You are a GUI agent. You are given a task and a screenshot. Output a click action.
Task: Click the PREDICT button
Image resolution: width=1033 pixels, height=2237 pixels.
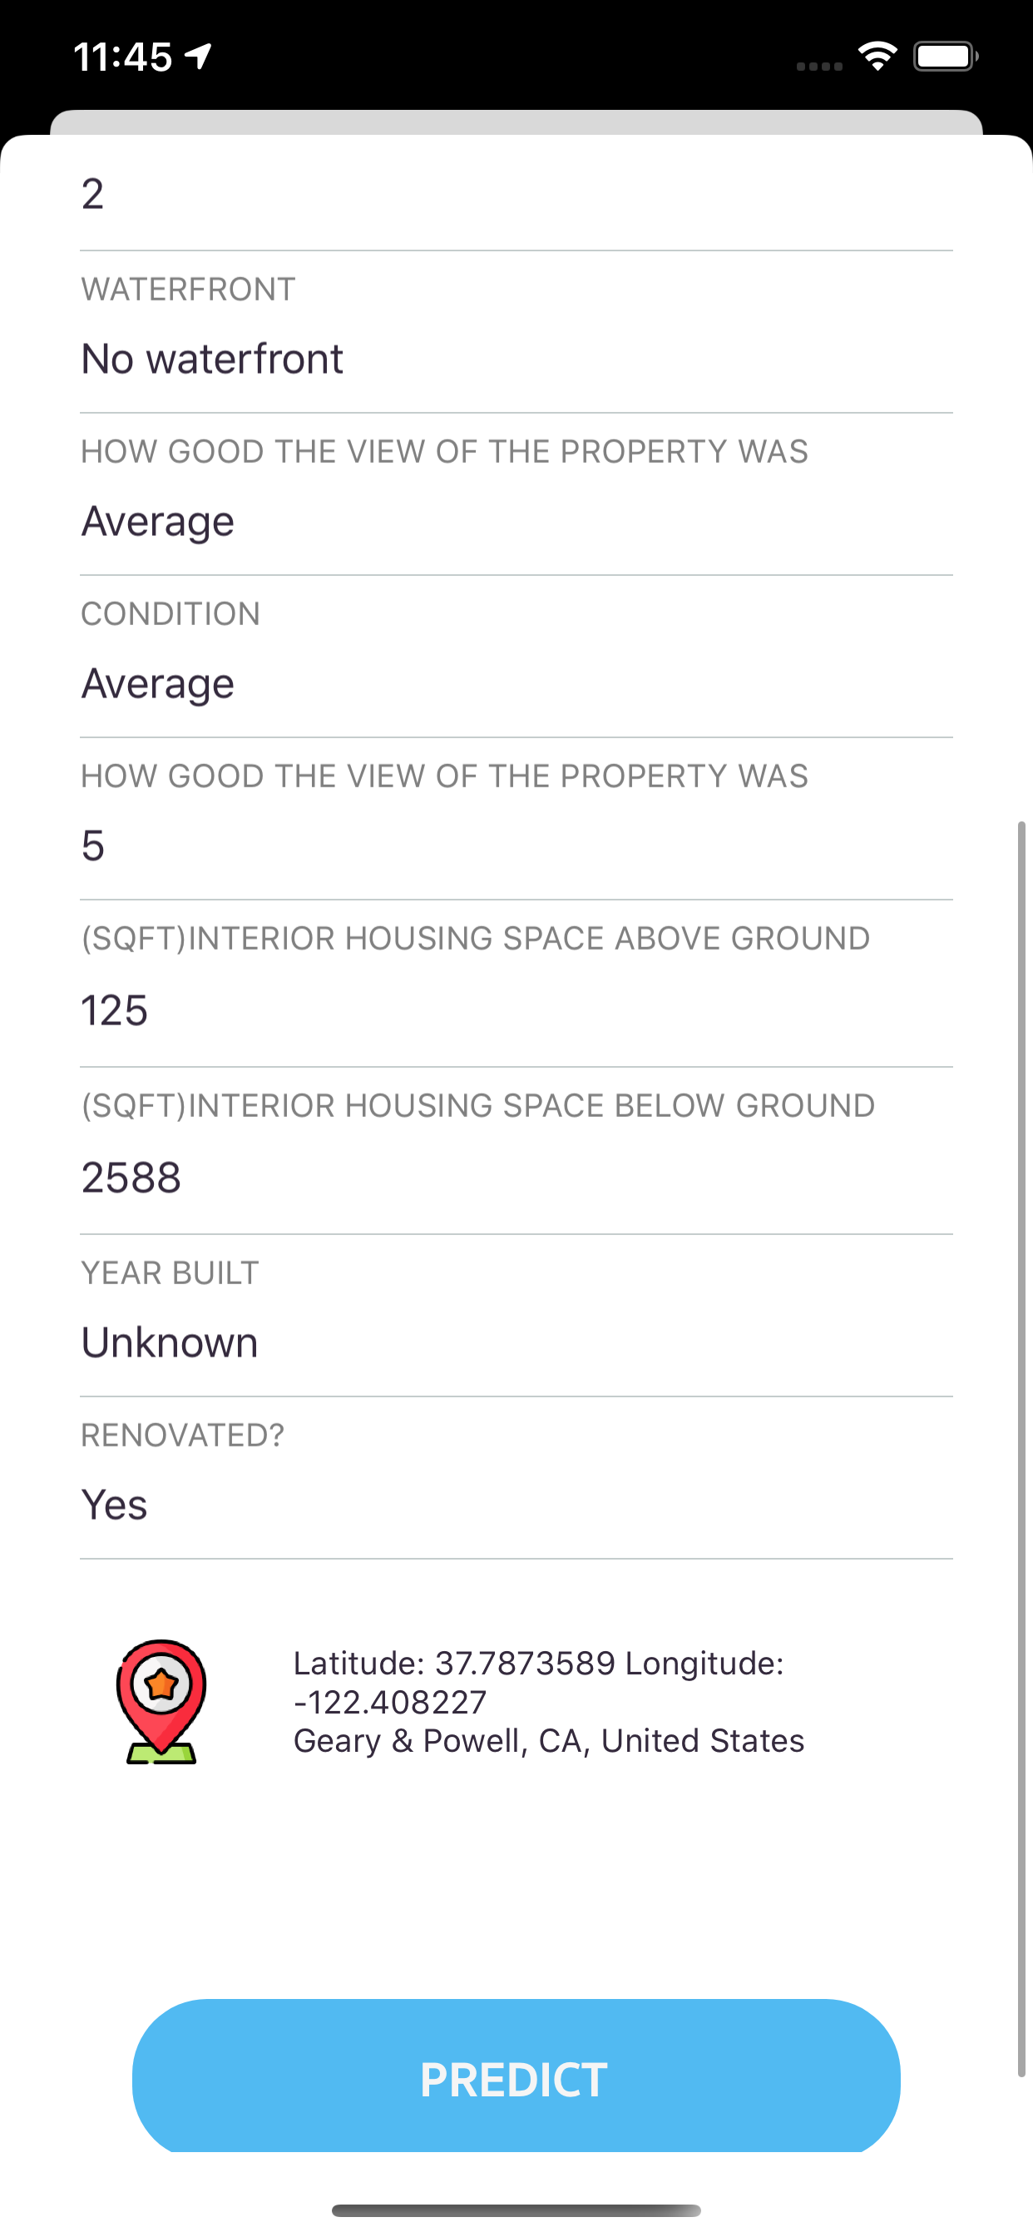click(516, 2078)
